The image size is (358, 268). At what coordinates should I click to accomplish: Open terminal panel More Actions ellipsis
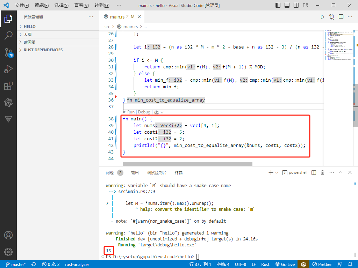pos(332,173)
